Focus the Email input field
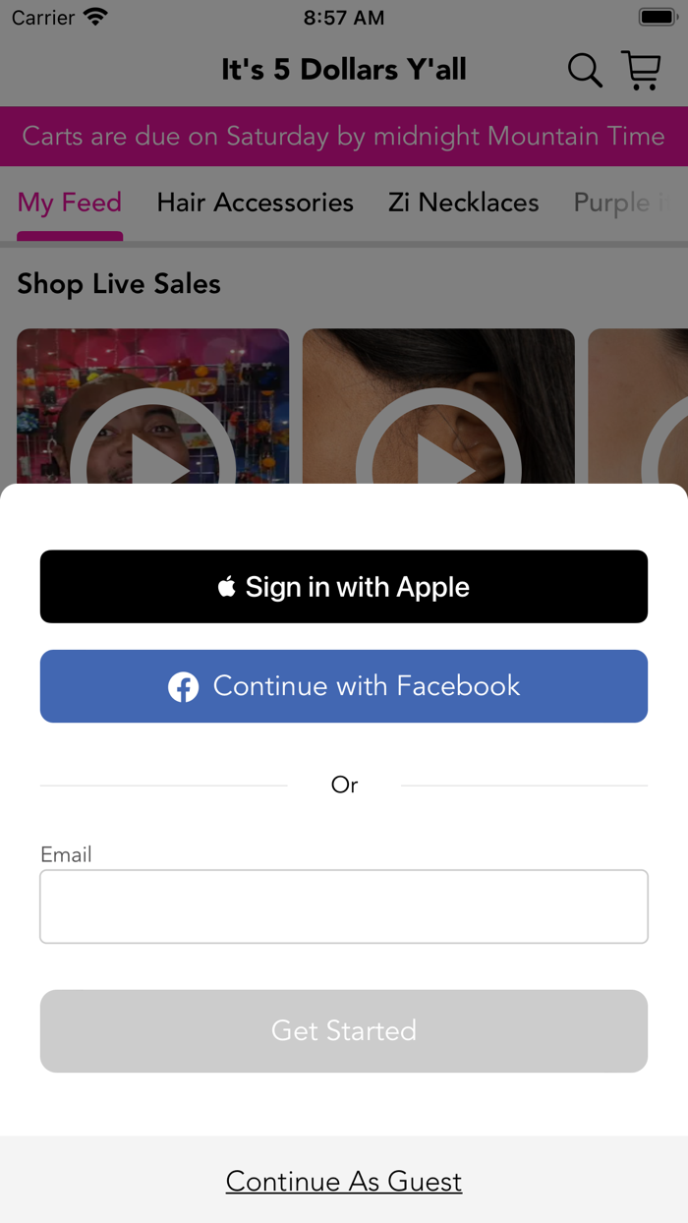 tap(344, 906)
